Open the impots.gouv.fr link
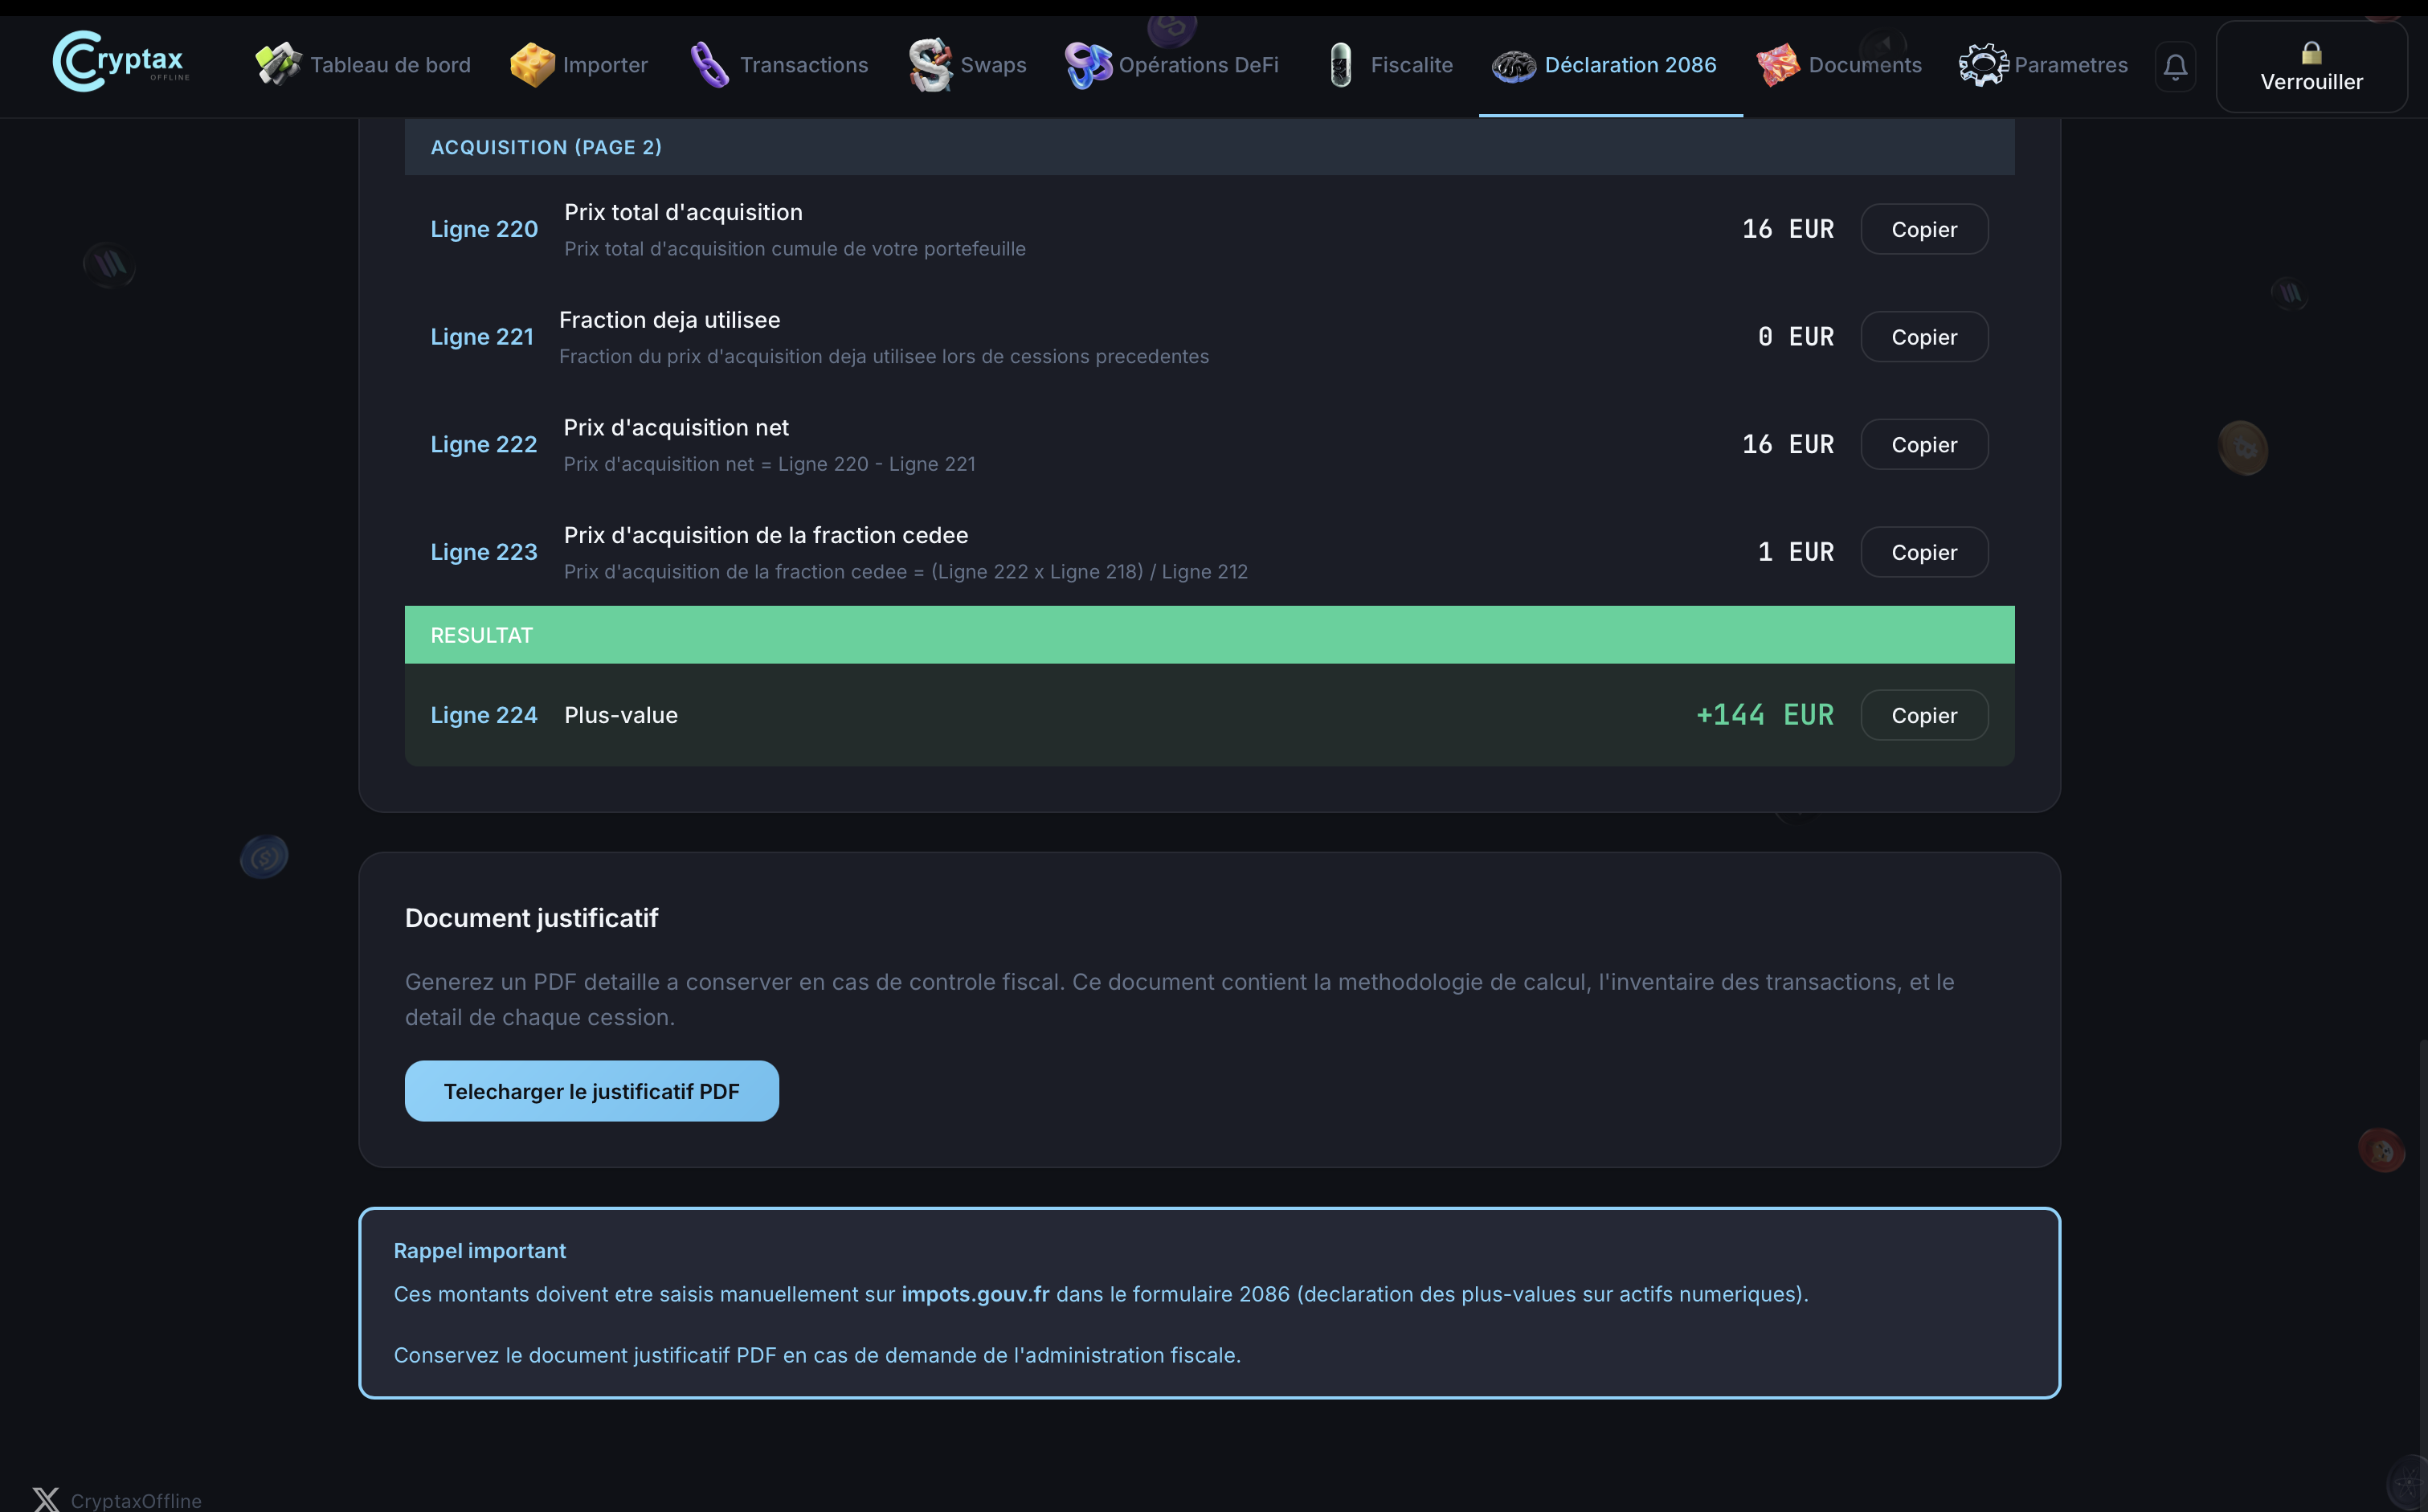 coord(975,1294)
